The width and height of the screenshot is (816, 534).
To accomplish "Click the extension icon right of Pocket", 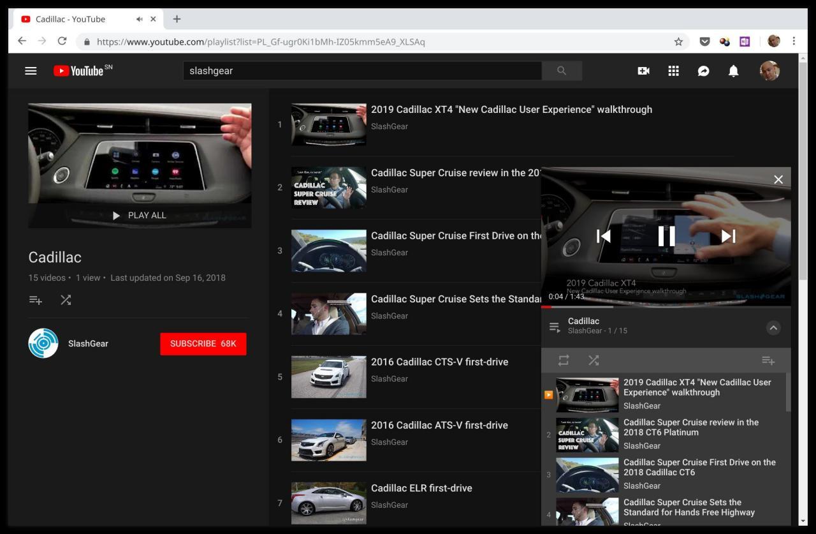I will (x=725, y=41).
